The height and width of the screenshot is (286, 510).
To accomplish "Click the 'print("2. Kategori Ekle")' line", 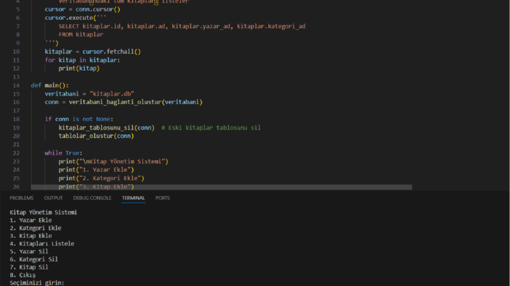I will coord(101,178).
